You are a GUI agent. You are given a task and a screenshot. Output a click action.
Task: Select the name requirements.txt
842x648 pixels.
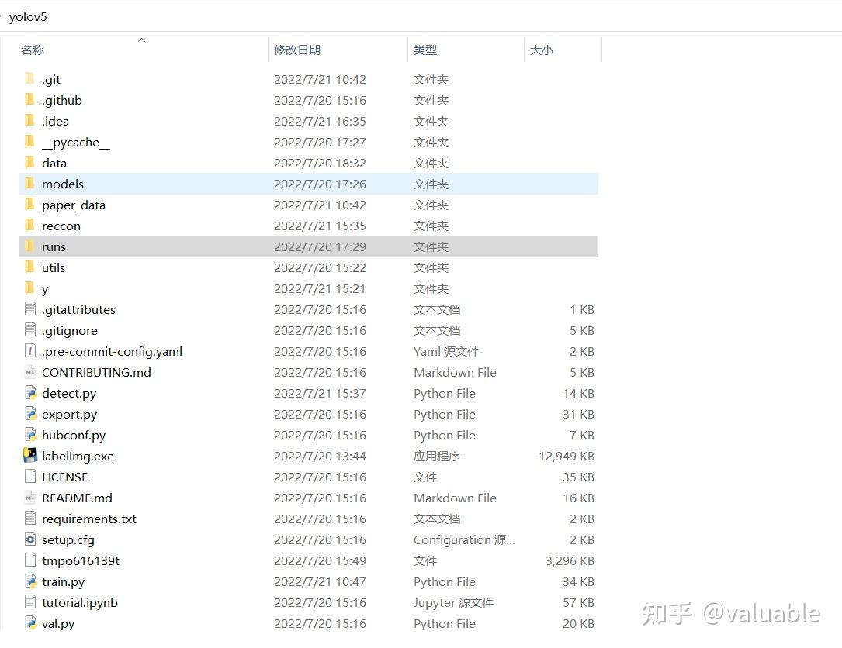click(x=89, y=519)
